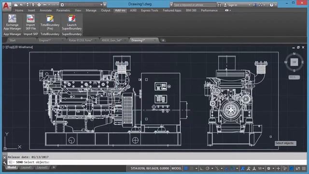Click the Save As icon in Quick Access

(x=33, y=5)
